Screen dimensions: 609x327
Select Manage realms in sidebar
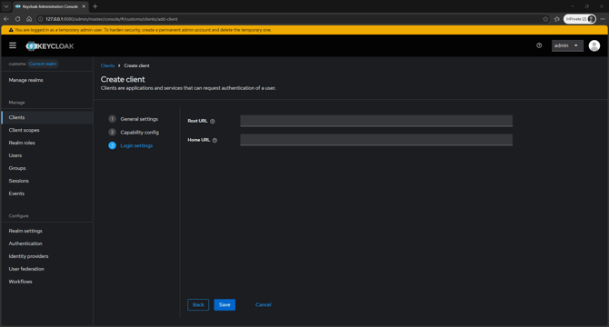pyautogui.click(x=26, y=80)
